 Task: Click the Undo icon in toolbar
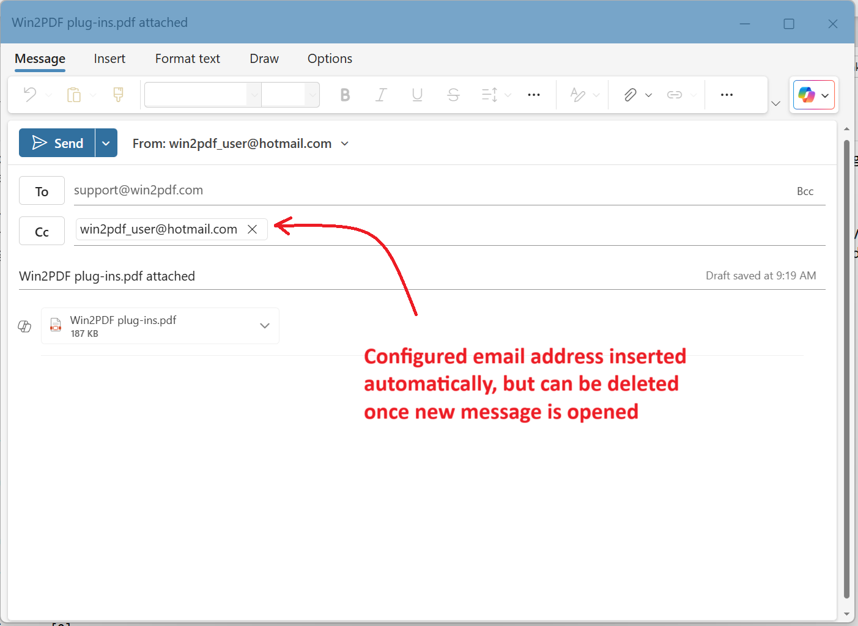tap(30, 95)
